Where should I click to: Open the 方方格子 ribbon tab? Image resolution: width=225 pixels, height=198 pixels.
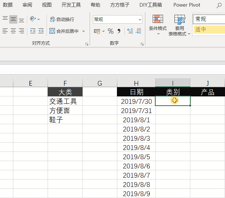click(120, 5)
